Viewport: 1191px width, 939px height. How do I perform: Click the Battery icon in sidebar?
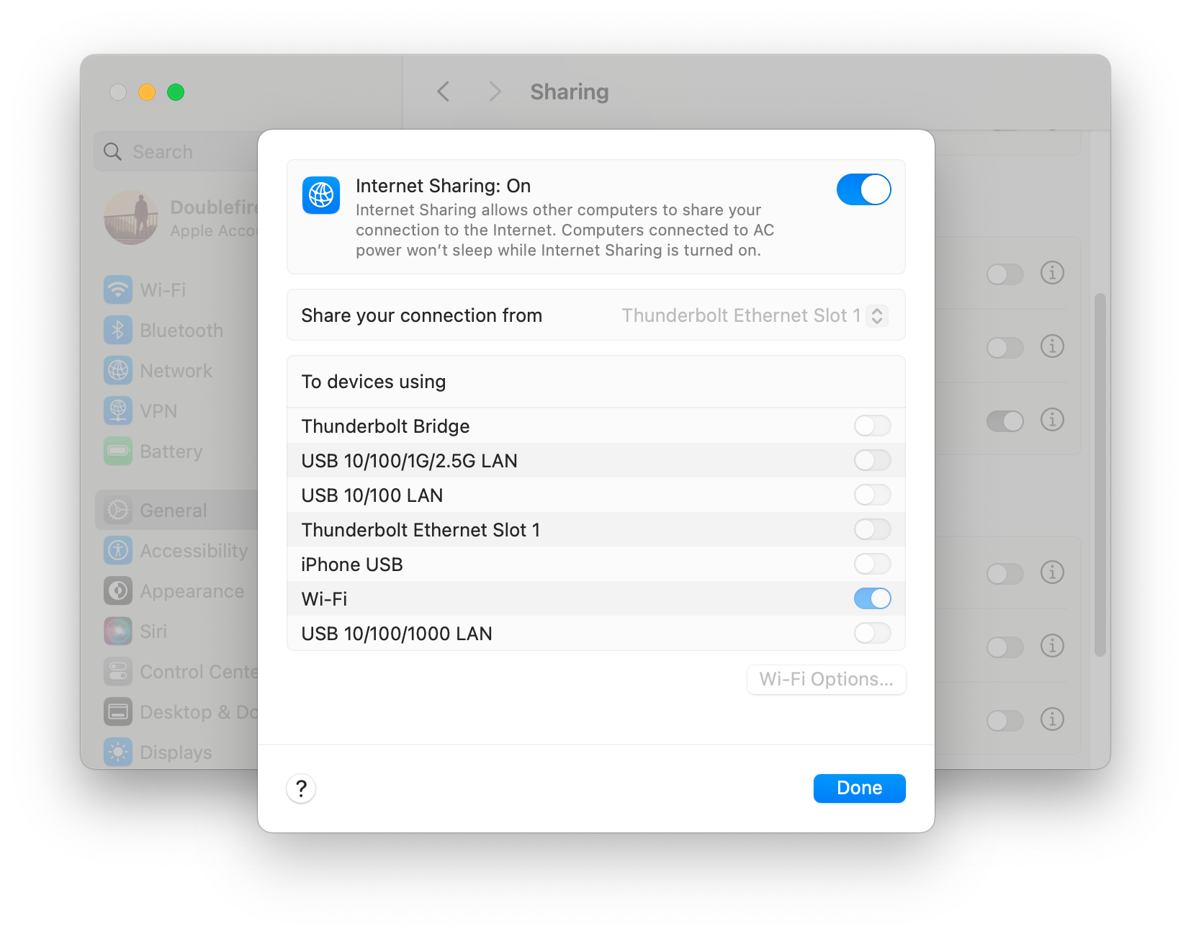click(x=118, y=451)
